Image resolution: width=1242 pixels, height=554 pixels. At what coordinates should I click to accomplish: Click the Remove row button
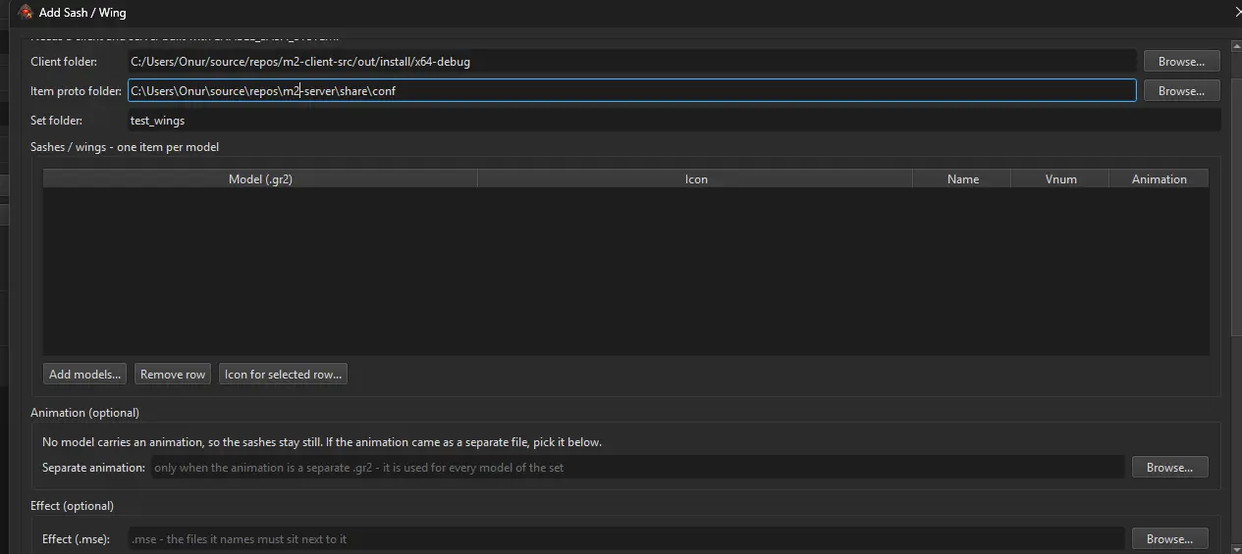click(x=173, y=374)
